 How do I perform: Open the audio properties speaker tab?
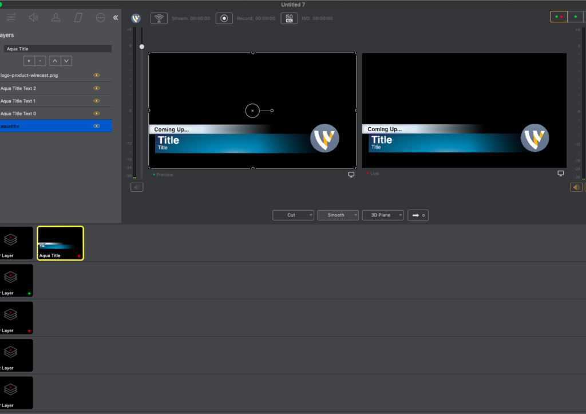(33, 17)
